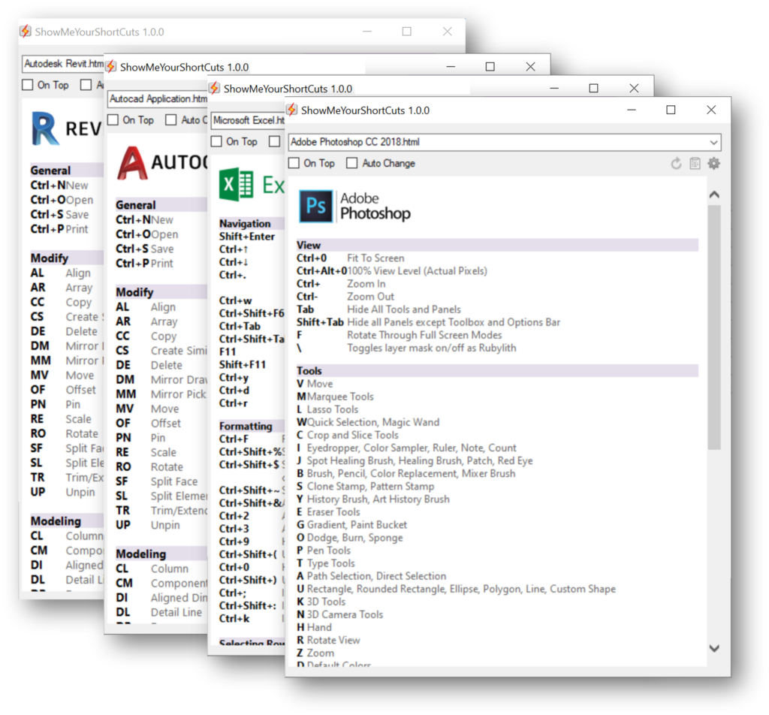Click the refresh icon in the Photoshop shortcuts window
769x715 pixels.
pos(675,163)
